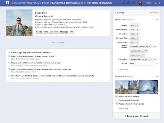The height and width of the screenshot is (123, 164).
Task: Switch to View Grid
Action: 153,13
